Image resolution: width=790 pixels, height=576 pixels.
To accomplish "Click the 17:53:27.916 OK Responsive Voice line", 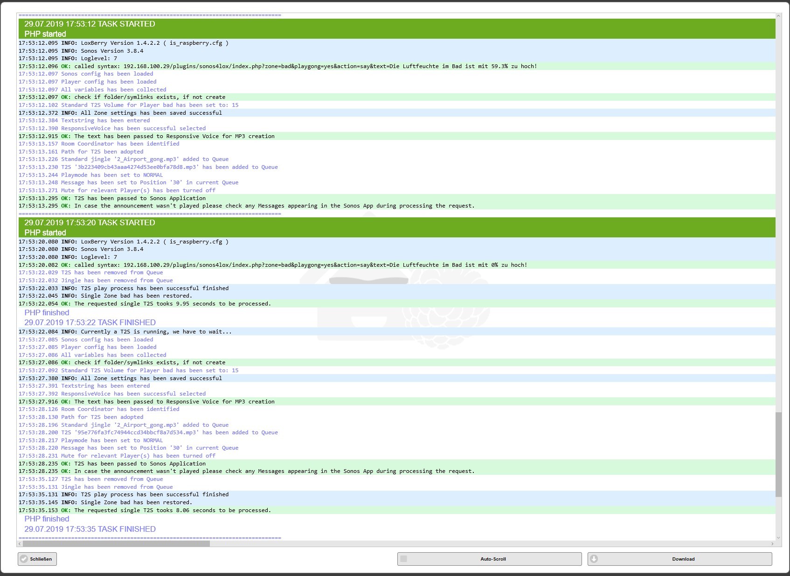I will pyautogui.click(x=397, y=402).
